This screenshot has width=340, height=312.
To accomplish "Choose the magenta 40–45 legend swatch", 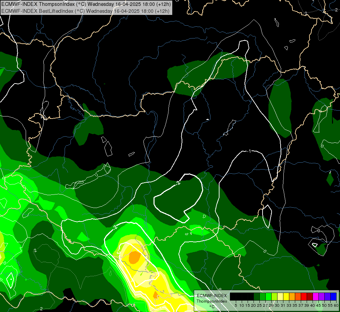I will tap(316, 296).
